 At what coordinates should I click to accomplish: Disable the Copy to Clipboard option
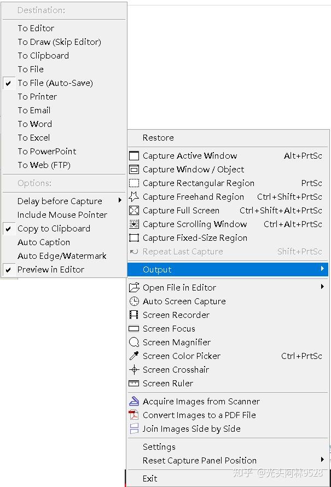[x=54, y=229]
